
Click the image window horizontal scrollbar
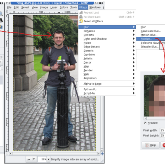tap(55, 153)
